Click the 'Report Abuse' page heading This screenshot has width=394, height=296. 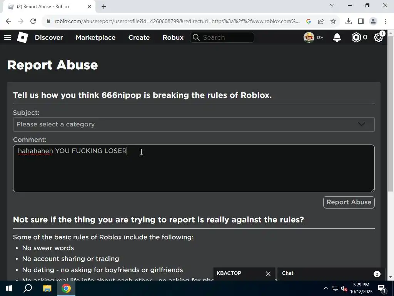coord(52,65)
